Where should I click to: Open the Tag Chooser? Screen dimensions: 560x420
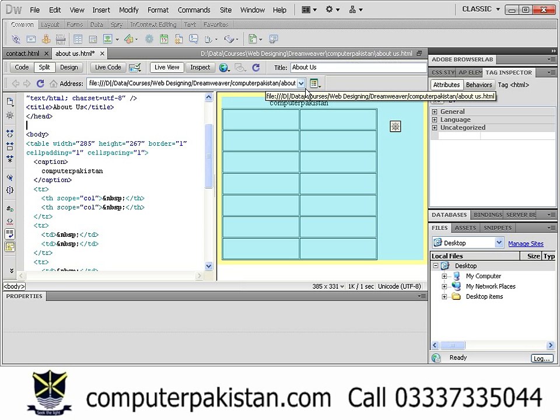pos(274,38)
